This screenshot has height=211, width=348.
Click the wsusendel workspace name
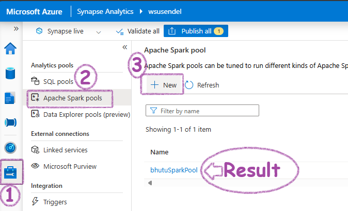(165, 11)
